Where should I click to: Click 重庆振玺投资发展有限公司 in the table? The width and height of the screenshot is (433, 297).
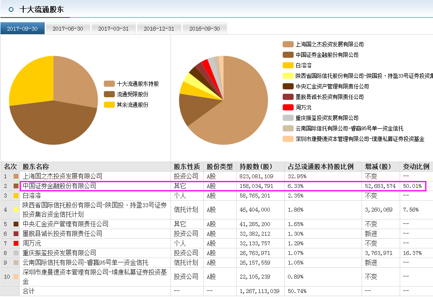click(59, 253)
